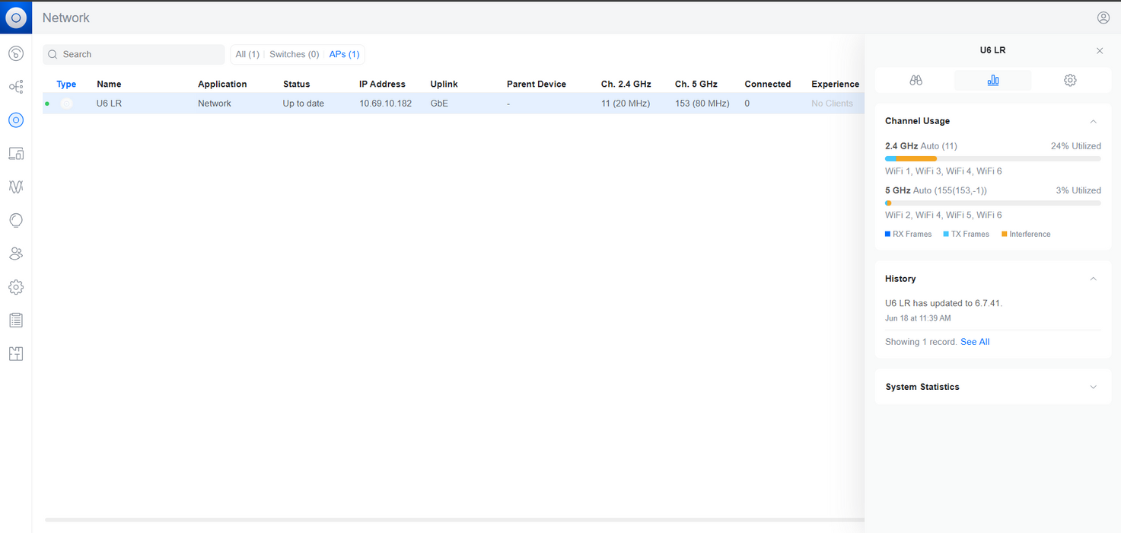Select the All (1) device filter
1121x533 pixels.
pyautogui.click(x=247, y=55)
